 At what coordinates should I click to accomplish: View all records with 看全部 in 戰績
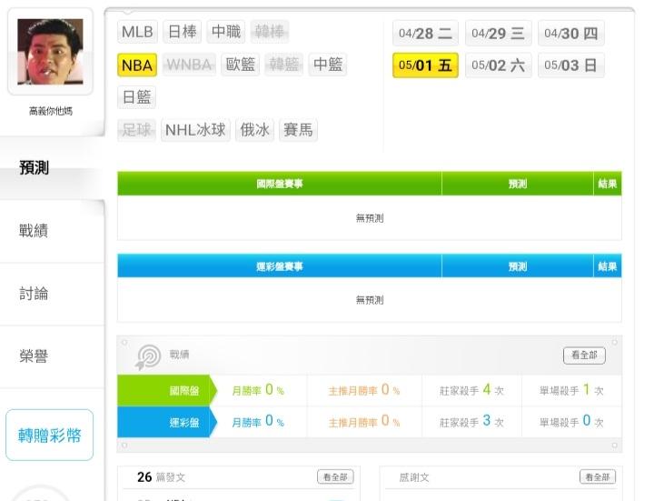pyautogui.click(x=584, y=356)
